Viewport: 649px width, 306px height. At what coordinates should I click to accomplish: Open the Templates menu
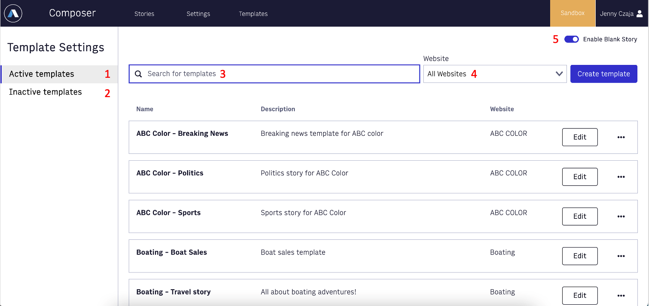click(x=253, y=14)
